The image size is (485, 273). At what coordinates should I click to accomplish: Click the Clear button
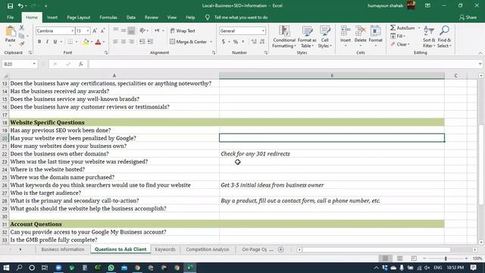(399, 45)
